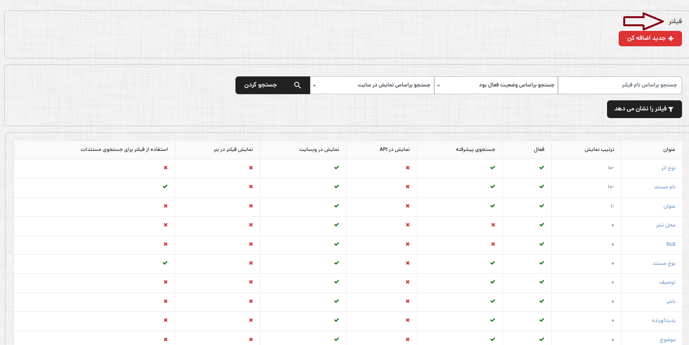689x345 pixels.
Task: Expand the "جستجو براساس نمایش در سایت" dropdown
Action: (372, 85)
